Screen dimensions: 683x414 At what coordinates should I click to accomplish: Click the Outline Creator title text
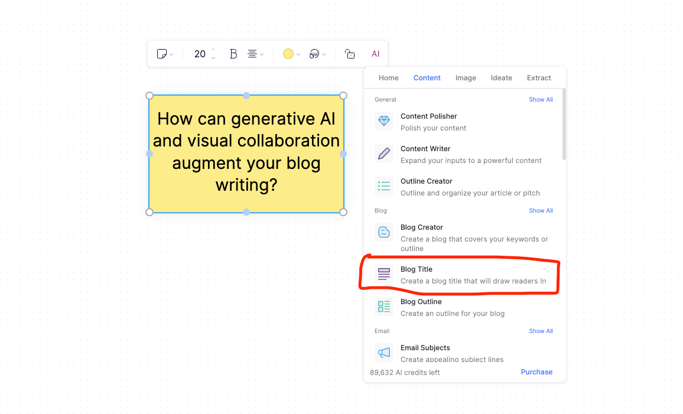427,181
